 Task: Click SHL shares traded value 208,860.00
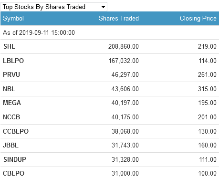[124, 46]
